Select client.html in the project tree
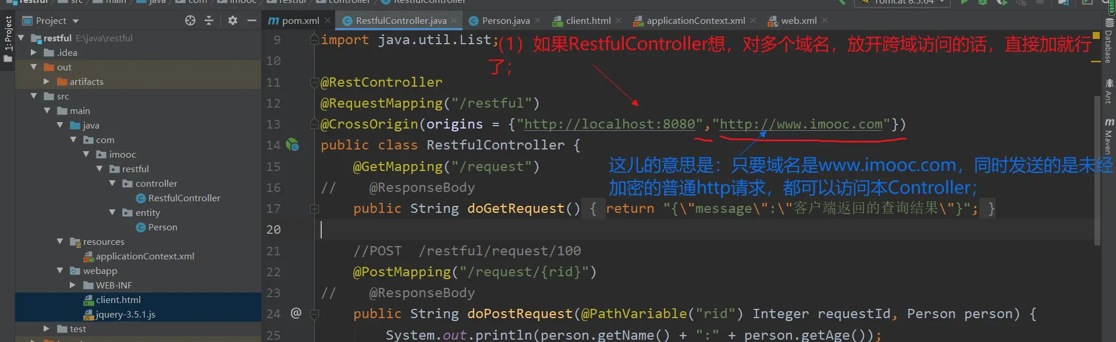Image resolution: width=1116 pixels, height=342 pixels. [118, 300]
